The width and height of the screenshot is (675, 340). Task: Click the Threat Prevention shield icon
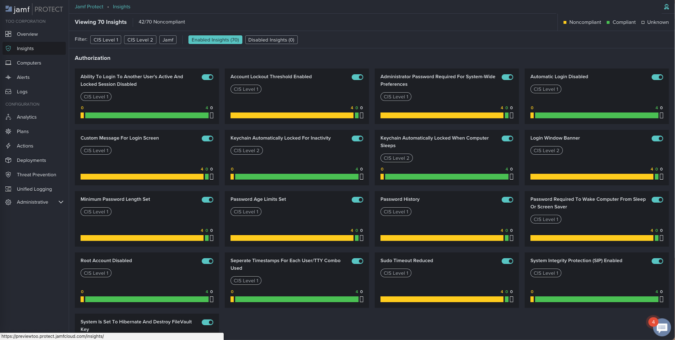coord(8,175)
